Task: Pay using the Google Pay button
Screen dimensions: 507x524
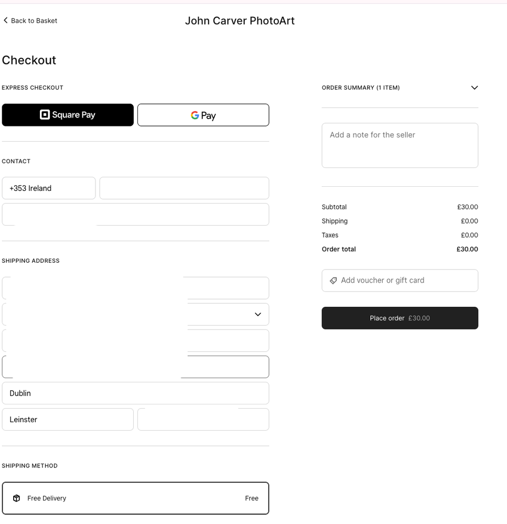Action: tap(203, 115)
